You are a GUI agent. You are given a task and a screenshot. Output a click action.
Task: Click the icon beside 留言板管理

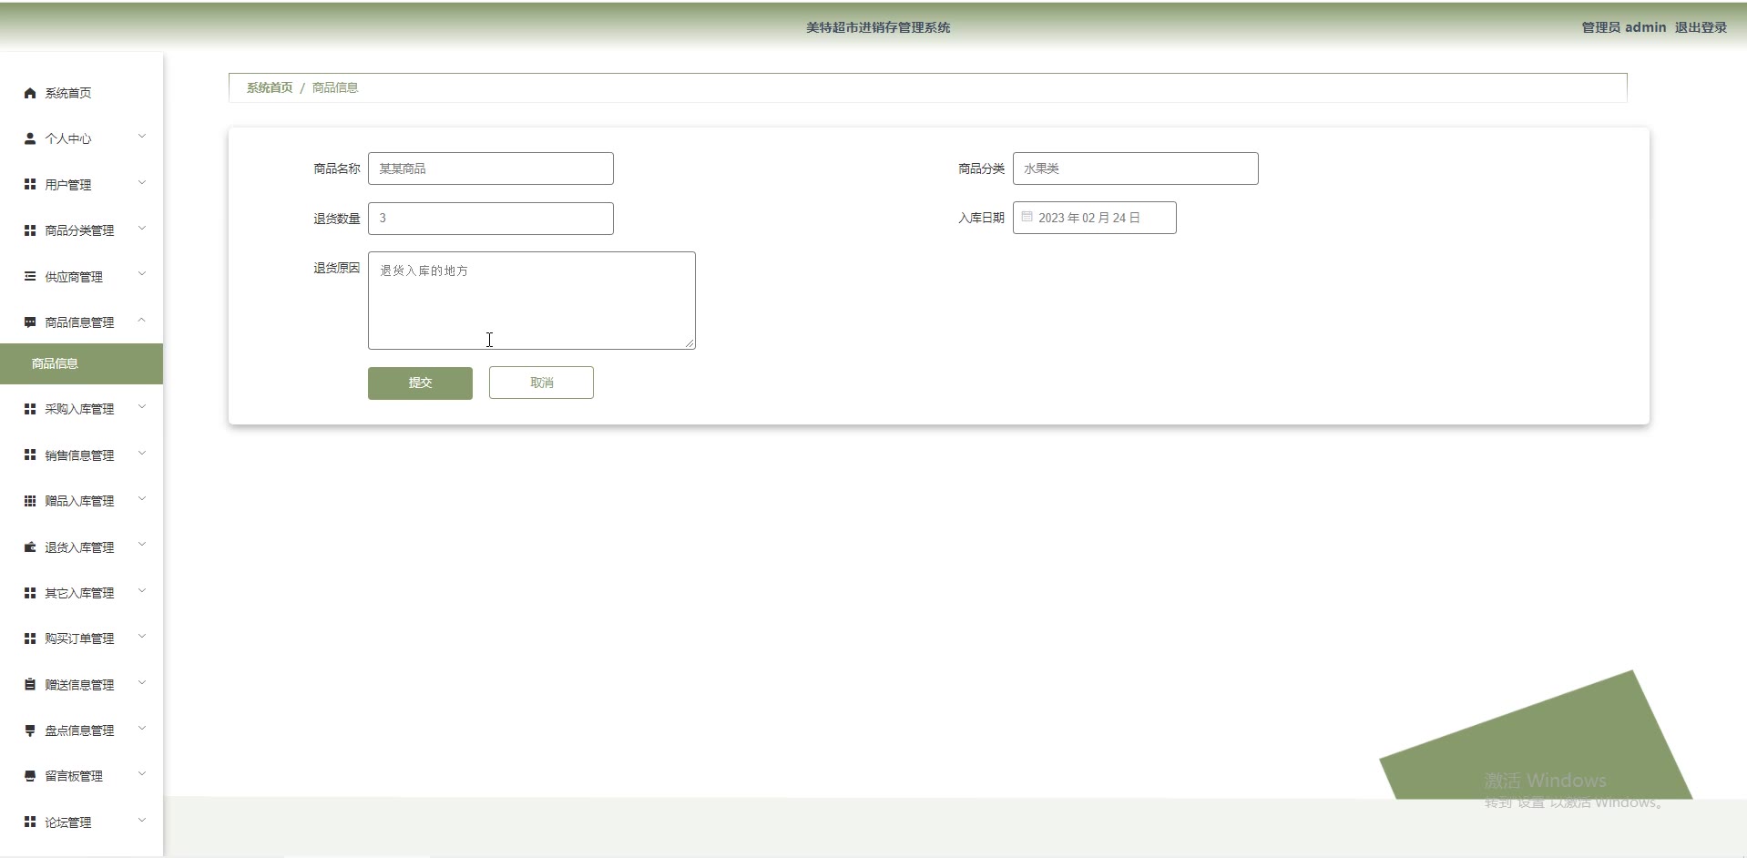[30, 776]
